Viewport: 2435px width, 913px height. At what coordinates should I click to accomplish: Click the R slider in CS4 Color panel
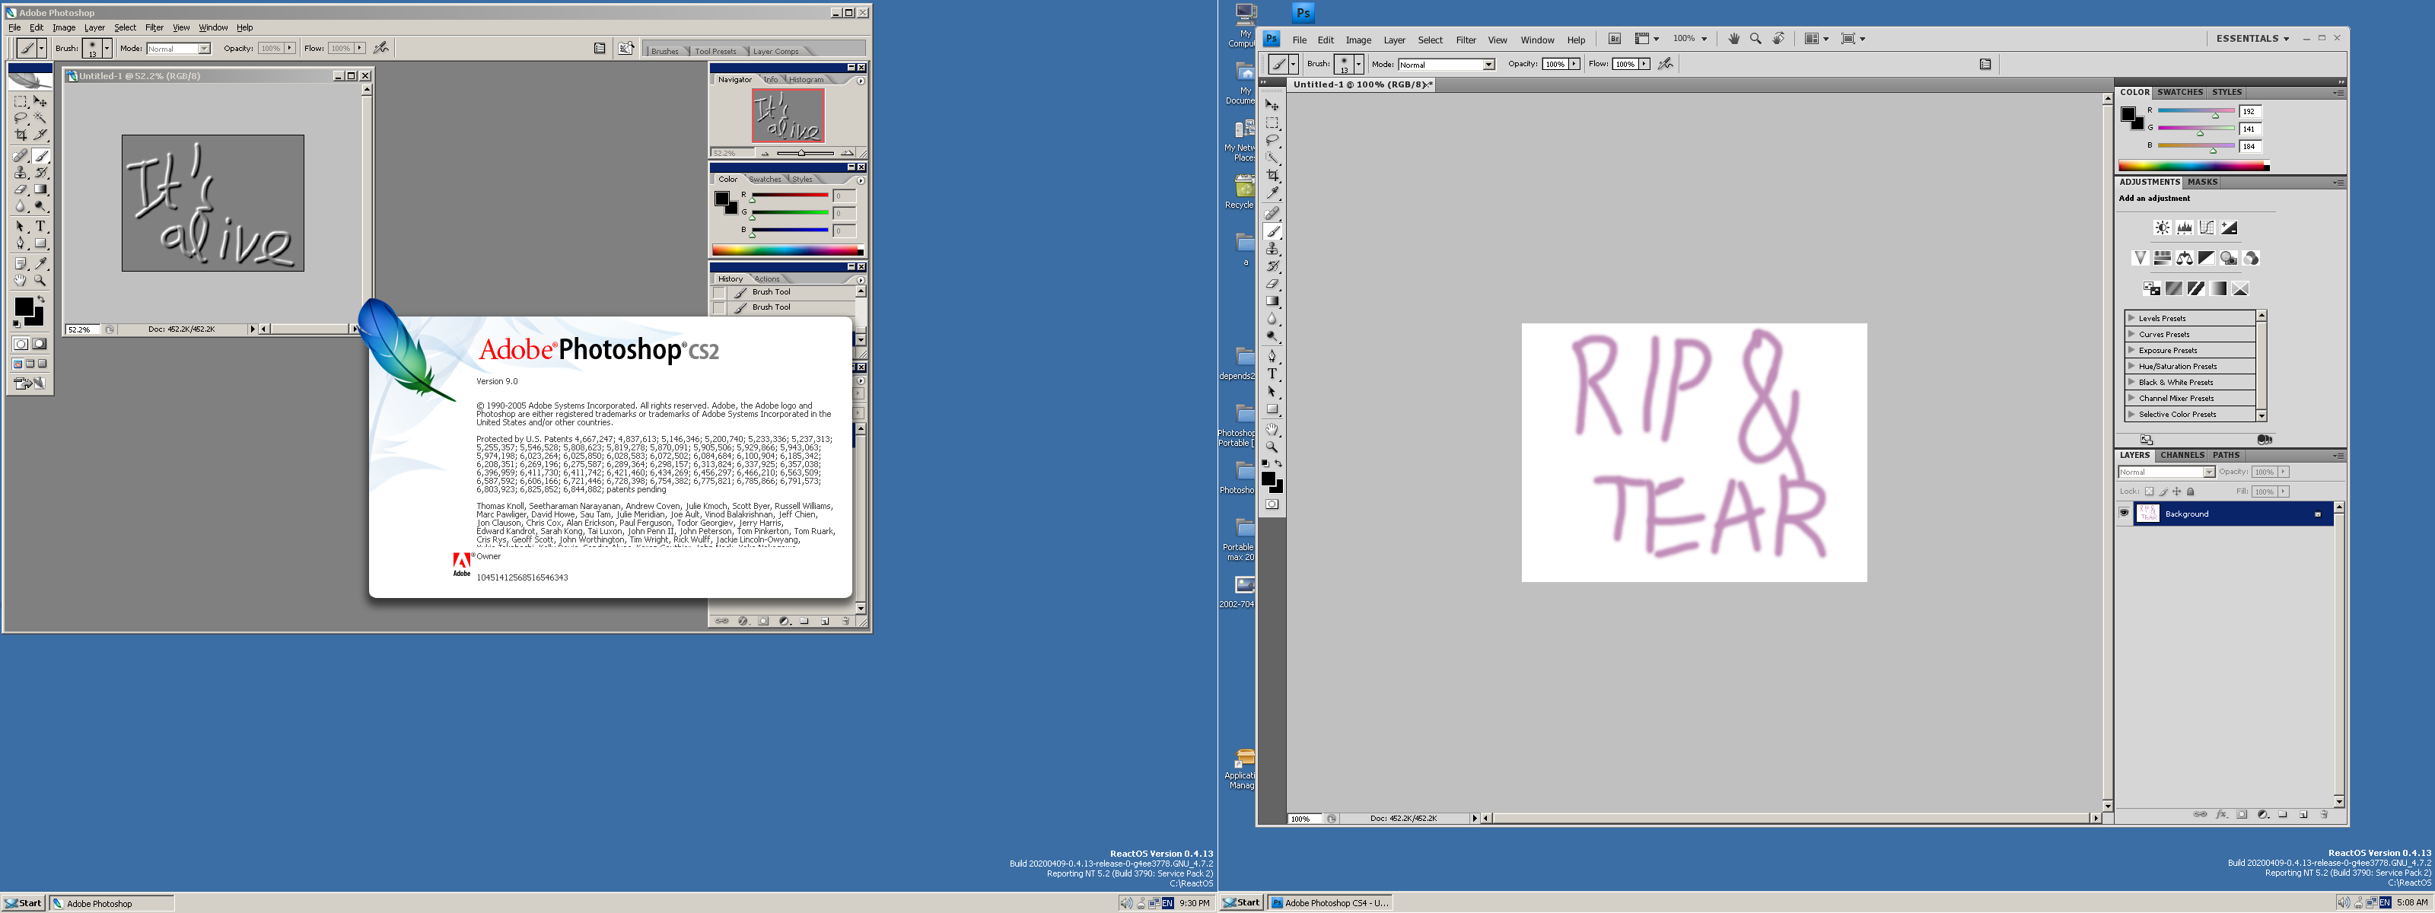coord(2196,110)
